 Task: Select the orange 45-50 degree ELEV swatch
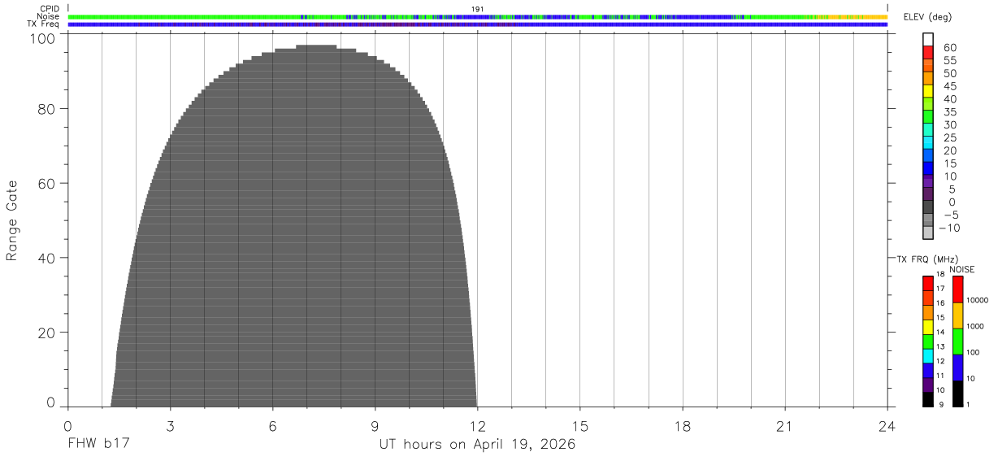928,79
